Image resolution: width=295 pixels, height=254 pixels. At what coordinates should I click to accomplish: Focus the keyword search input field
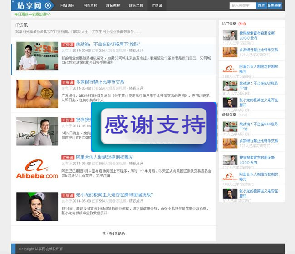[242, 5]
